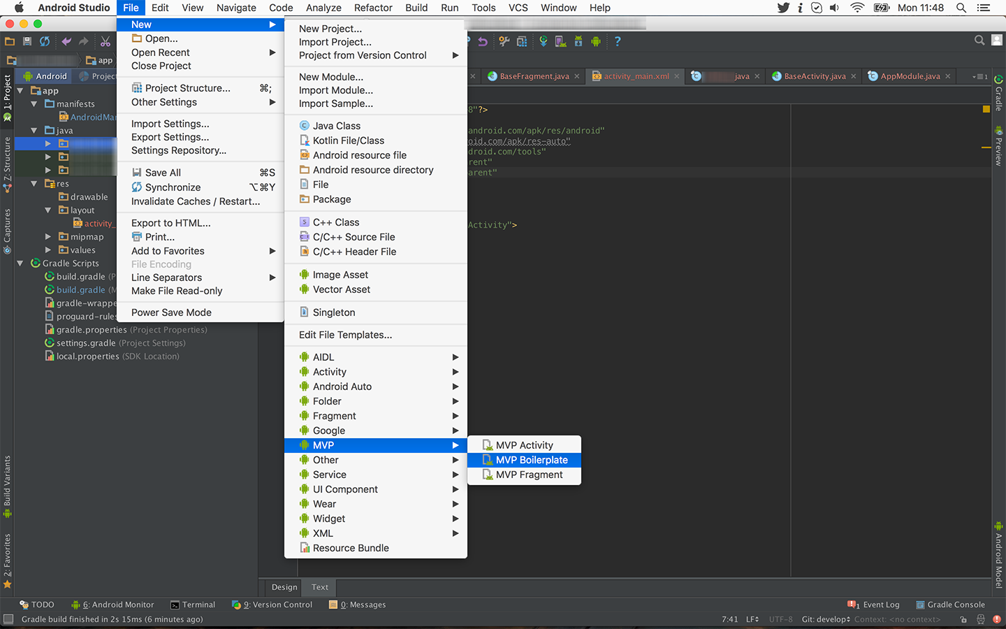Click the red error notification icon

pos(997,619)
